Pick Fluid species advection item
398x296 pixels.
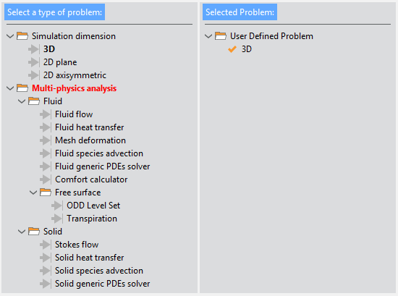(99, 153)
